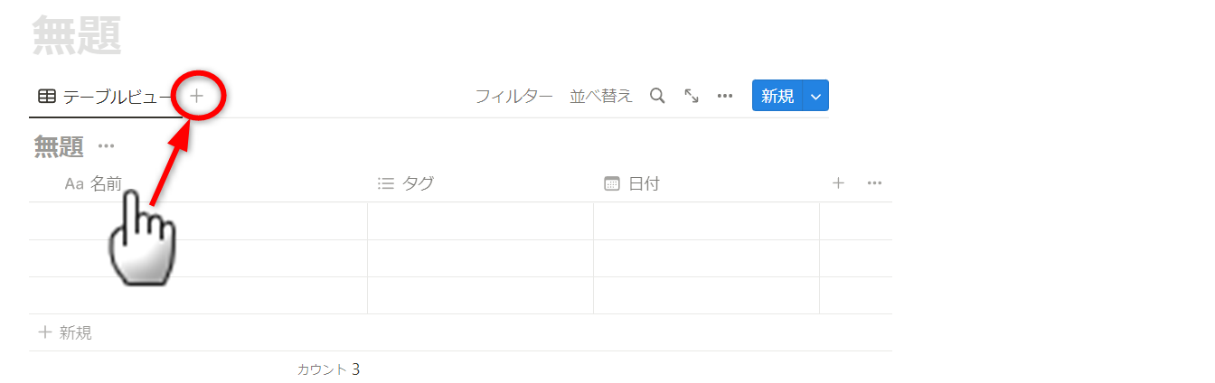Click the plus icon to add a view
Image resolution: width=1215 pixels, height=383 pixels.
(x=196, y=95)
